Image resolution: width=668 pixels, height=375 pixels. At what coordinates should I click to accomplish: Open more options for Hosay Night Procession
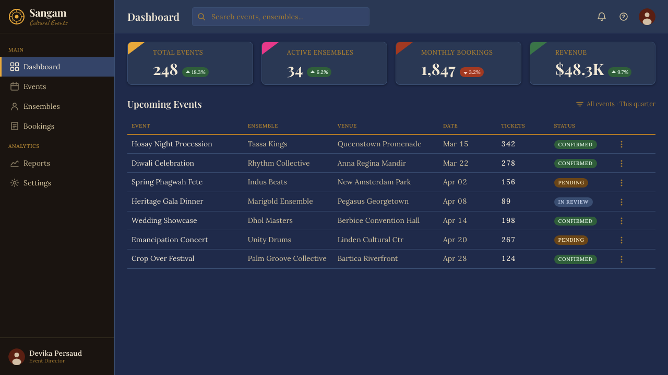pyautogui.click(x=621, y=144)
